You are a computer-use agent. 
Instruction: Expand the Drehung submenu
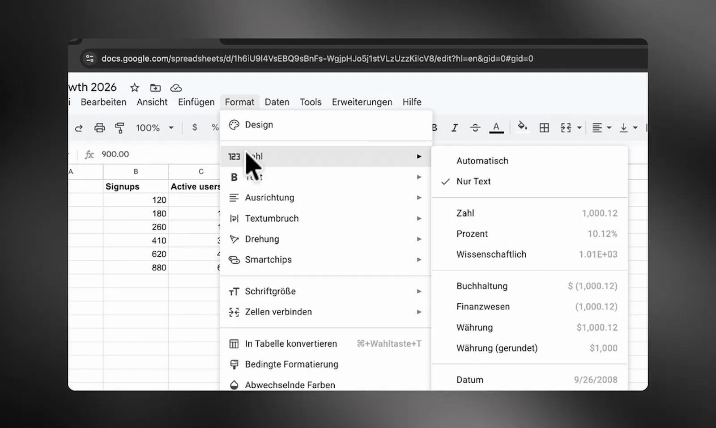pyautogui.click(x=326, y=239)
